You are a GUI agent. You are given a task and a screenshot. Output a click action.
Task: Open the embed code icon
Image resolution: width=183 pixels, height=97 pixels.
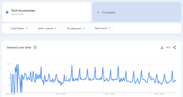(x=168, y=47)
